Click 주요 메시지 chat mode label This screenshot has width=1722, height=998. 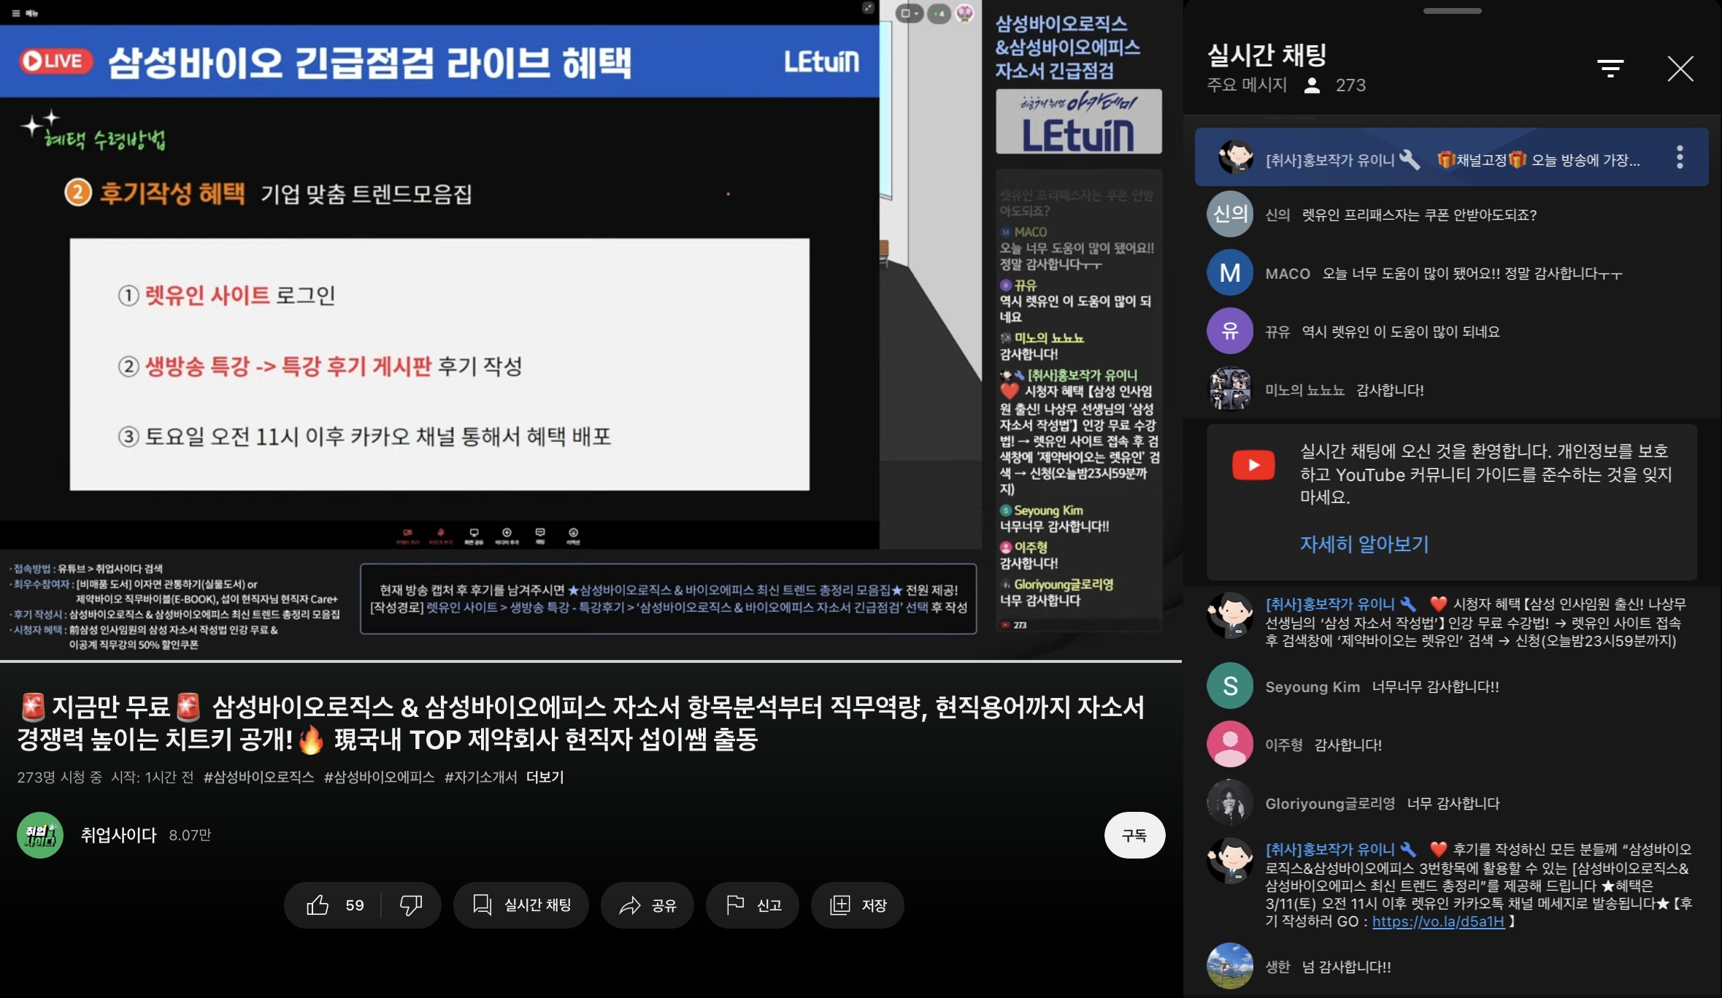point(1247,85)
